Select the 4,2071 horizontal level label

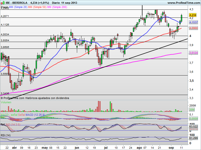click(5, 16)
